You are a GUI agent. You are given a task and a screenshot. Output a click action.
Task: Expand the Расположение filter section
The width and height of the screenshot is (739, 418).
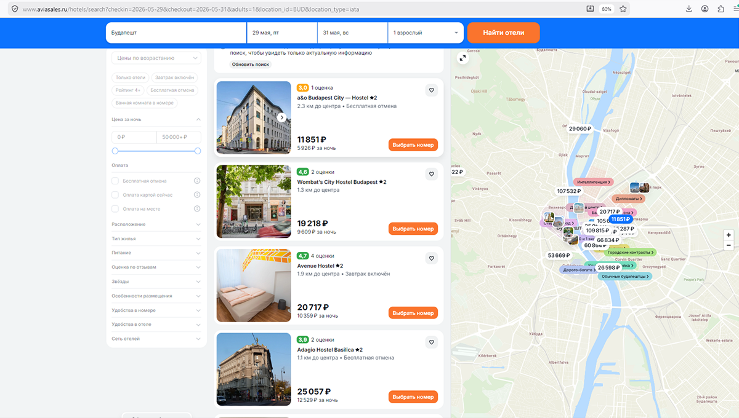pyautogui.click(x=156, y=224)
